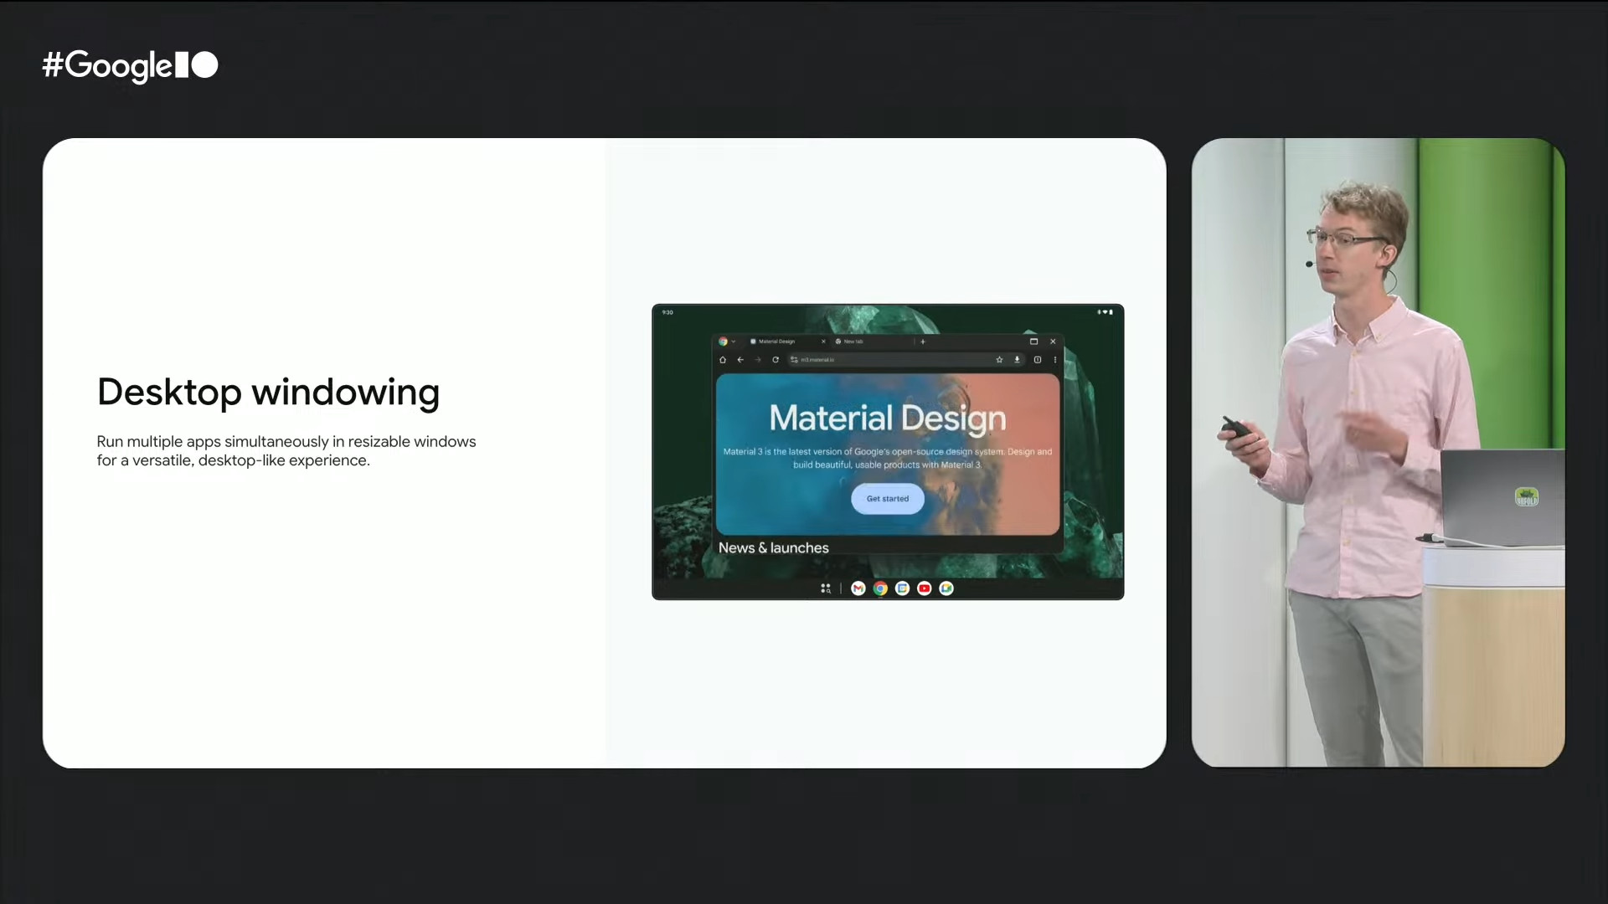Image resolution: width=1608 pixels, height=904 pixels.
Task: Switch to the New tab tab
Action: pos(854,342)
